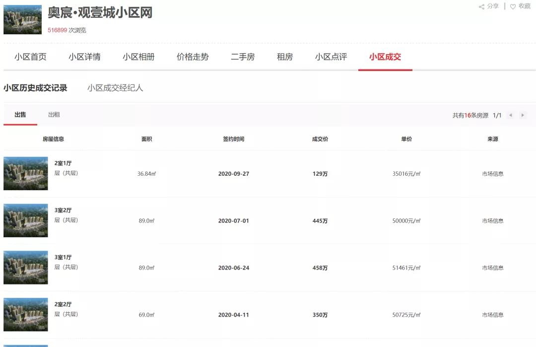536x347 pixels.
Task: Click the next page arrow
Action: 523,115
